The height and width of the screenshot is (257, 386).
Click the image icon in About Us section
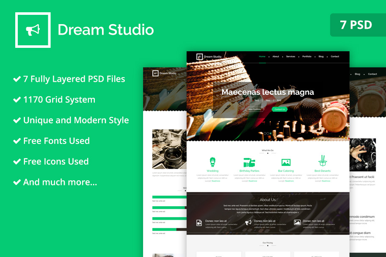(297, 222)
